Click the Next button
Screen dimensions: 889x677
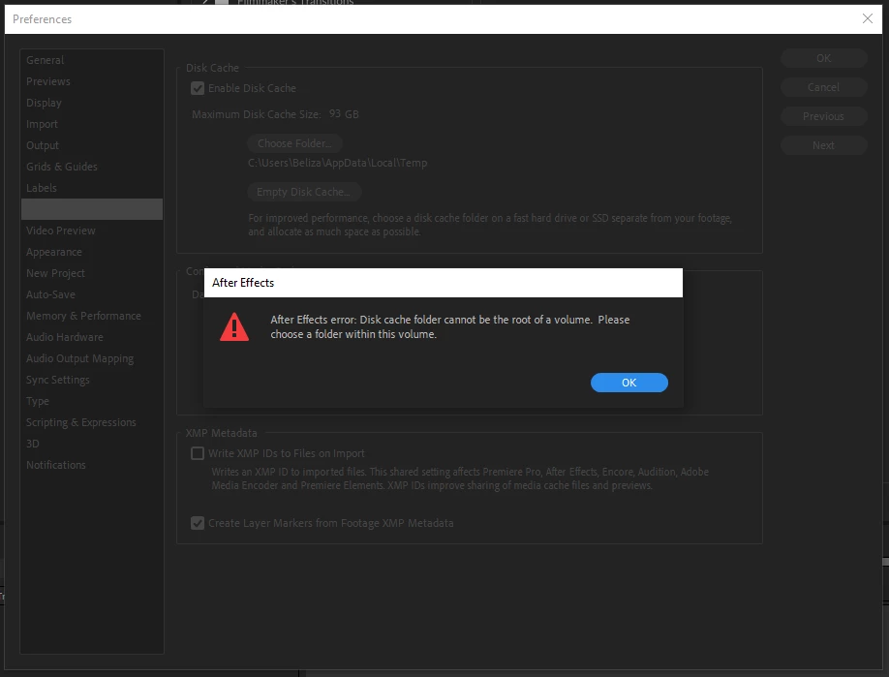pos(823,145)
